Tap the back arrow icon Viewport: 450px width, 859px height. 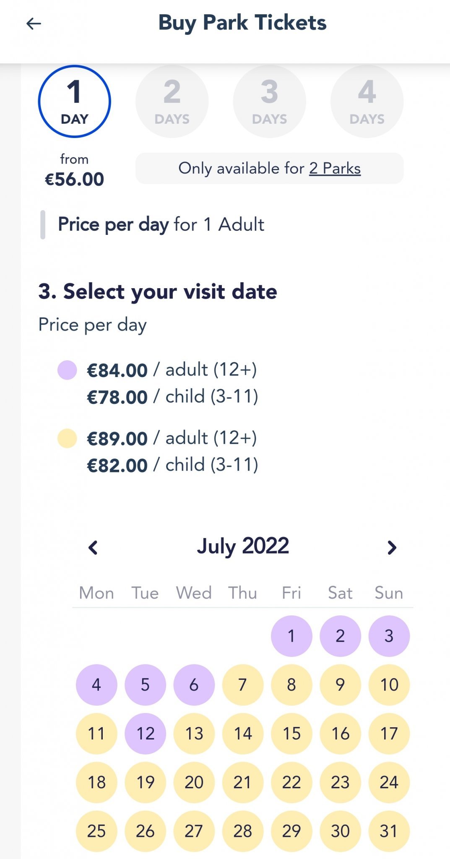click(34, 23)
